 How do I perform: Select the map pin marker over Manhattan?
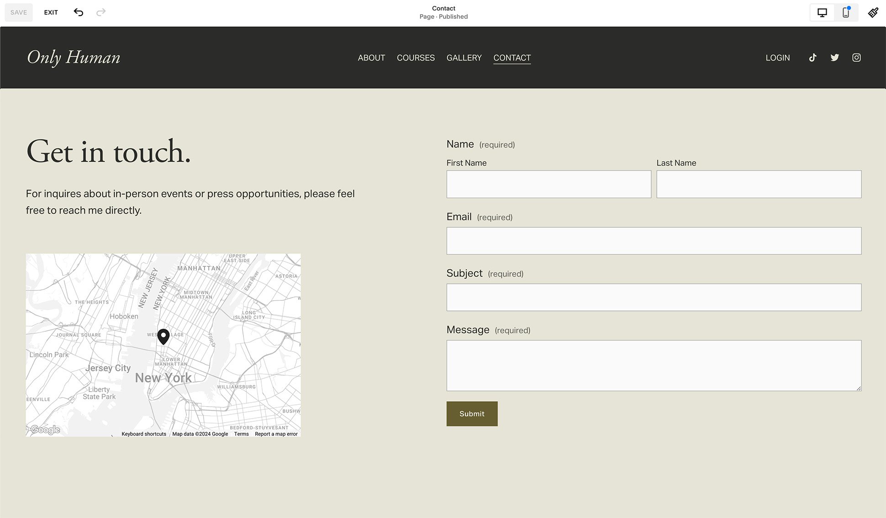click(163, 336)
